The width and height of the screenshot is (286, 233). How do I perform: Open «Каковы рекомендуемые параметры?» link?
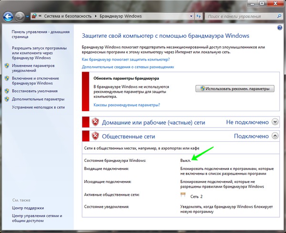pos(127,105)
